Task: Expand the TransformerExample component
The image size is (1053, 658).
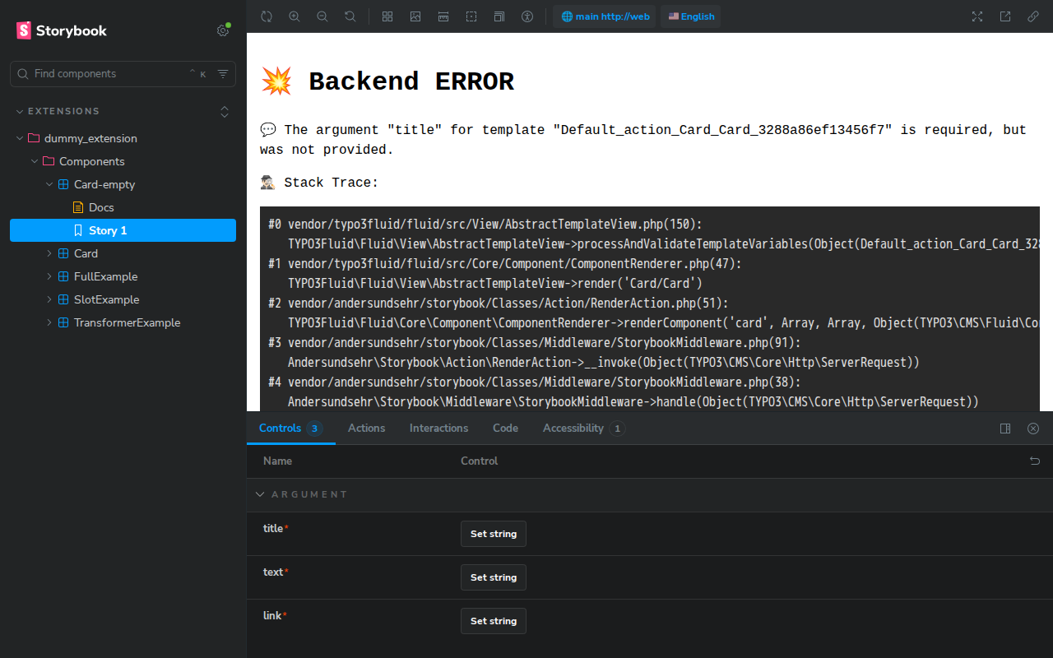Action: pos(127,322)
